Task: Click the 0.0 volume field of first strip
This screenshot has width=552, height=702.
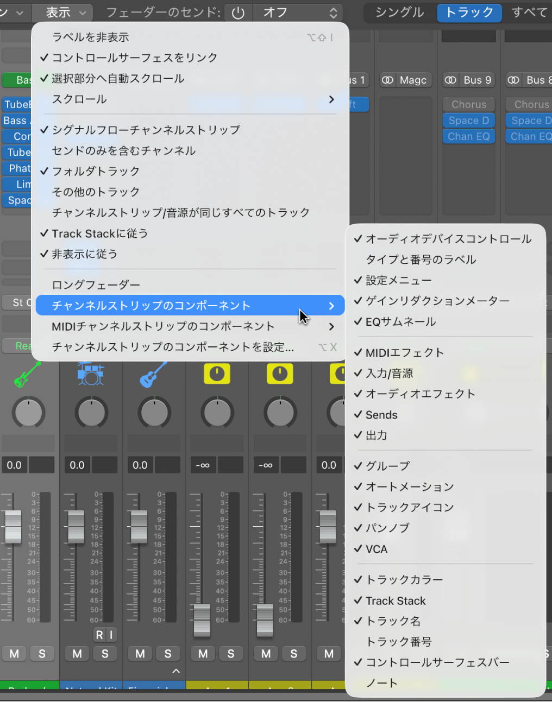Action: pos(14,465)
